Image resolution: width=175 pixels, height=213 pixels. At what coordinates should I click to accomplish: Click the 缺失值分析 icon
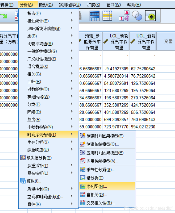tap(23, 158)
